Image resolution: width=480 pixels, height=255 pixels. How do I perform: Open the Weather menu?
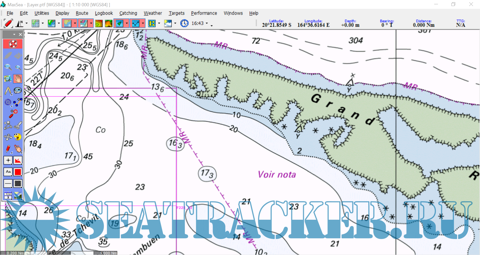coord(153,13)
